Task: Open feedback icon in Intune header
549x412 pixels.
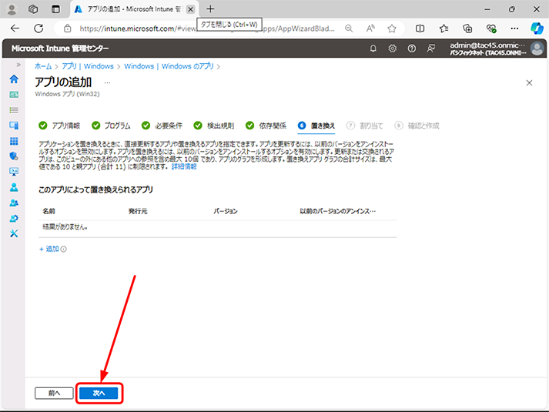Action: (431, 49)
